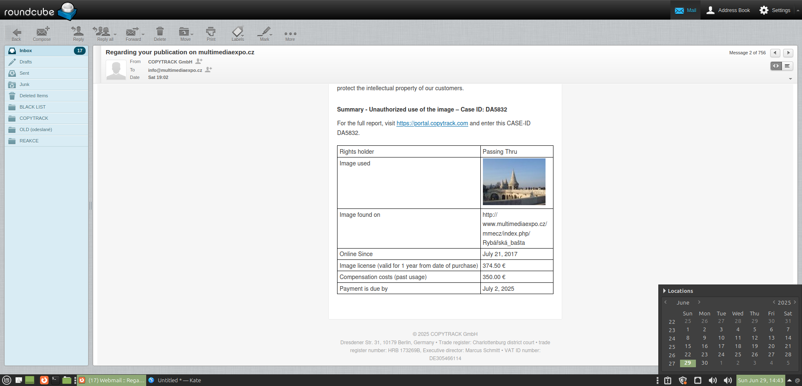Delete the current message
802x386 pixels.
click(x=160, y=33)
